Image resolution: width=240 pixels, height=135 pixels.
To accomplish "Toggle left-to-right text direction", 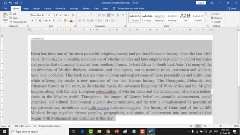I will tap(108, 15).
